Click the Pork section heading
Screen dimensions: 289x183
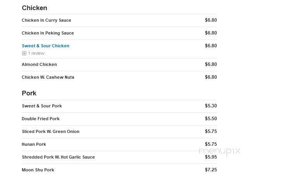click(29, 93)
